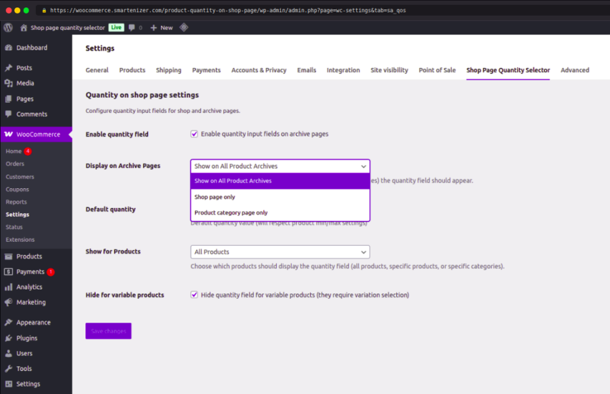Image resolution: width=610 pixels, height=394 pixels.
Task: Choose Shop page only option
Action: [280, 197]
